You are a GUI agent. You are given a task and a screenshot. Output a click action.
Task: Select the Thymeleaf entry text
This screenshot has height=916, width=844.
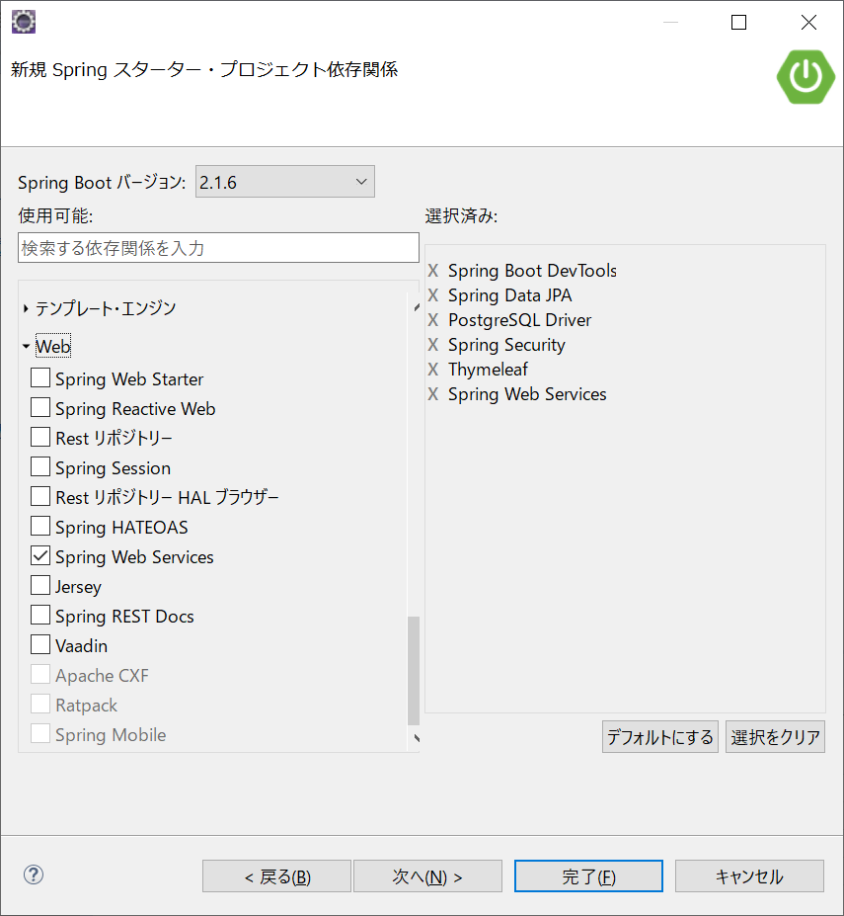(488, 370)
